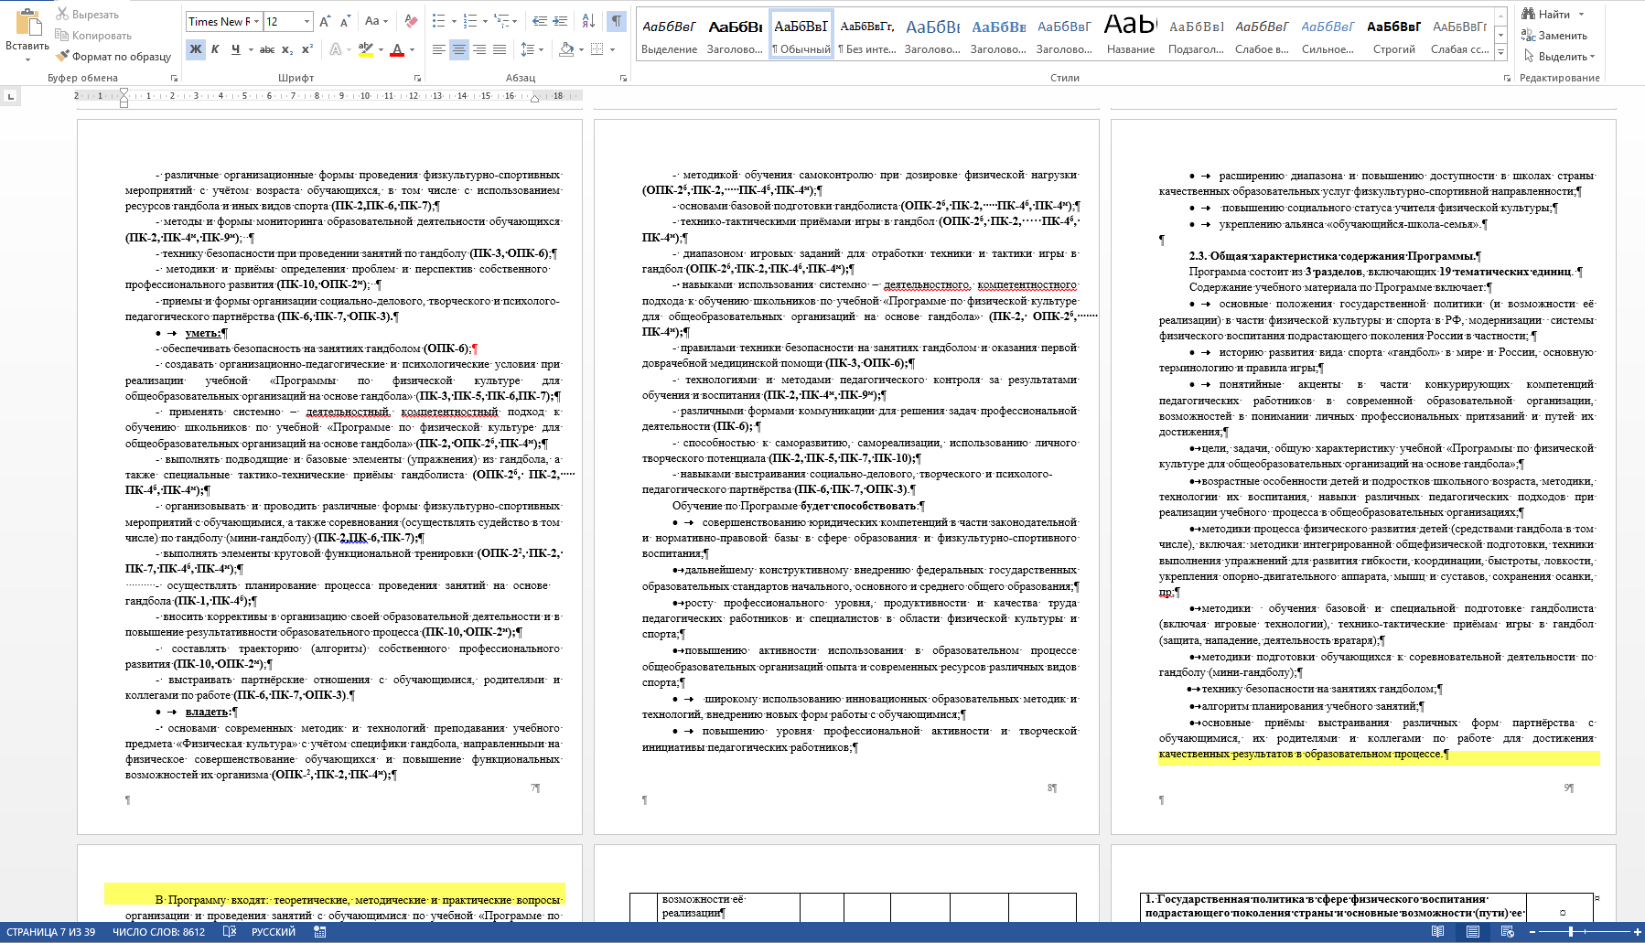Apply highlight color with the marker icon
The width and height of the screenshot is (1645, 943).
[x=365, y=49]
